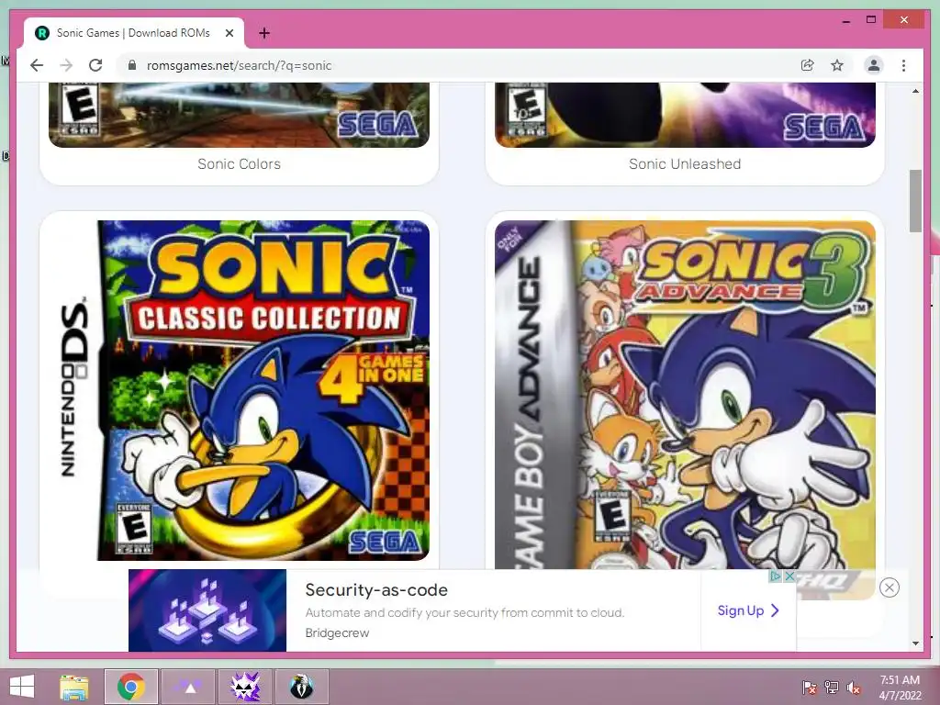Dismiss the bottom banner with the circled X

point(889,587)
